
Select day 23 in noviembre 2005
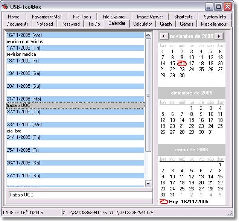[182, 69]
